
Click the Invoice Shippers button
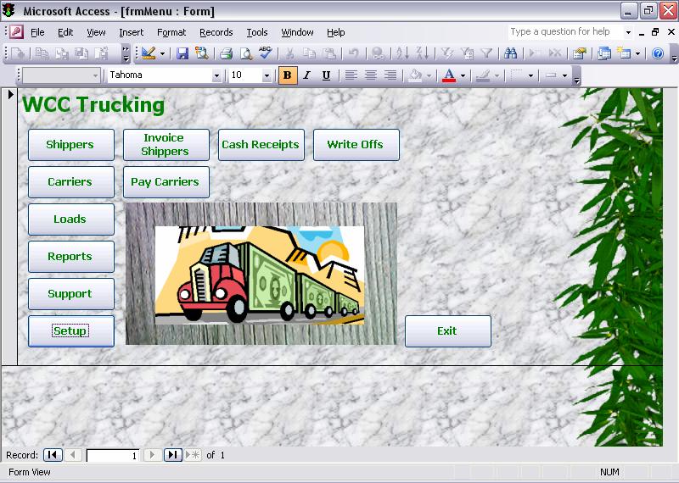click(166, 145)
